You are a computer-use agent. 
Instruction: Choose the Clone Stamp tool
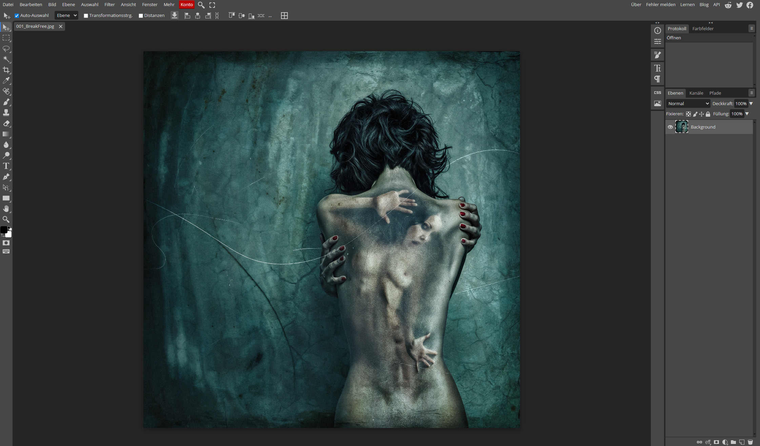pos(6,113)
